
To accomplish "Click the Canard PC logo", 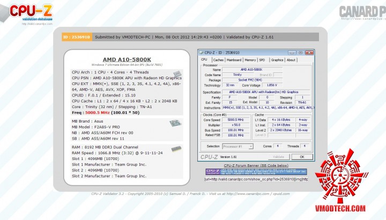I will (362, 12).
